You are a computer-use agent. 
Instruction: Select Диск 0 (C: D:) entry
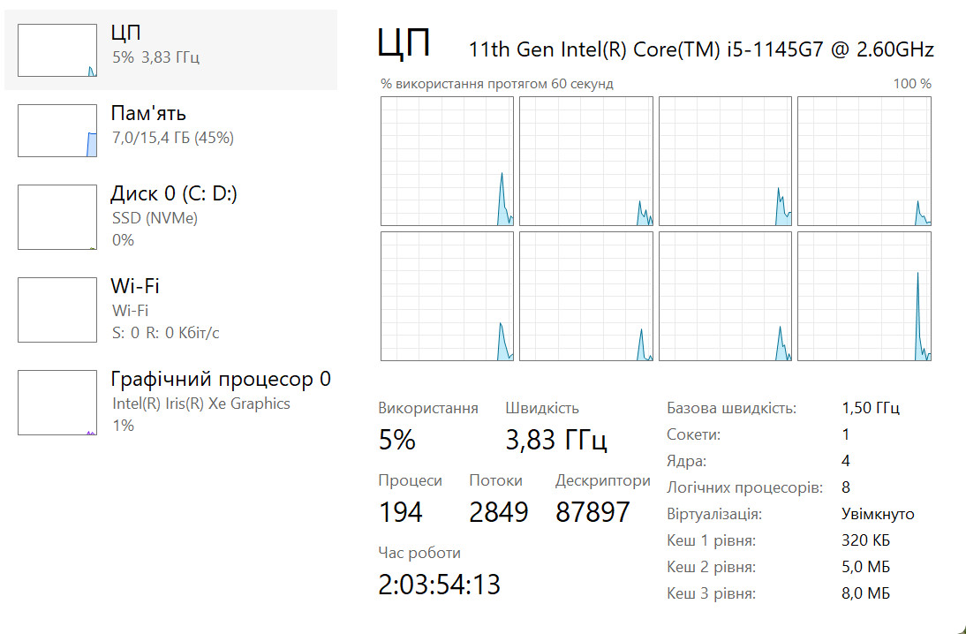[x=170, y=217]
